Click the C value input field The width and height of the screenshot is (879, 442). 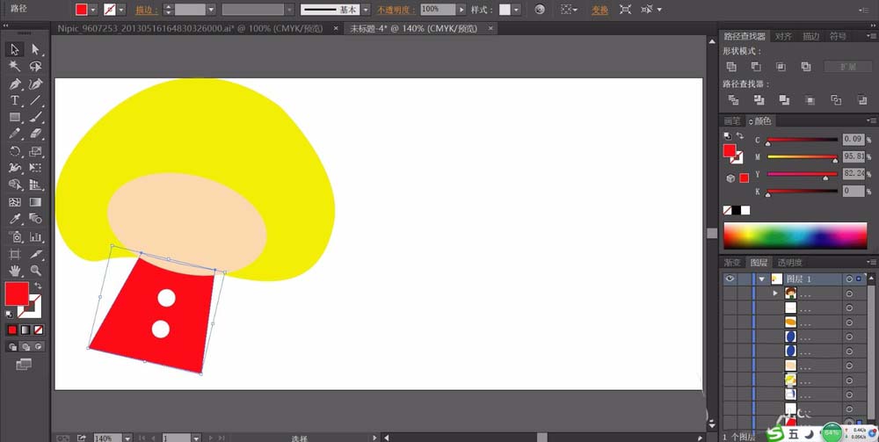pos(854,140)
